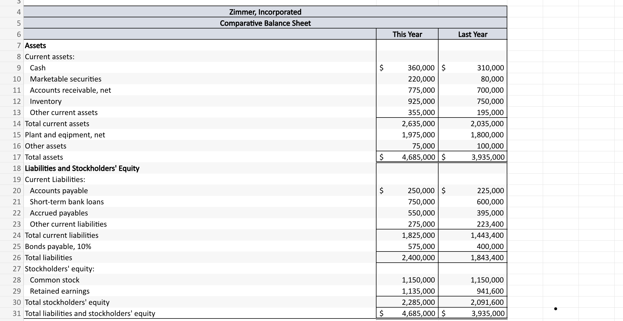Select Total stockholders' equity value 2,285,000
This screenshot has width=623, height=321.
click(418, 302)
